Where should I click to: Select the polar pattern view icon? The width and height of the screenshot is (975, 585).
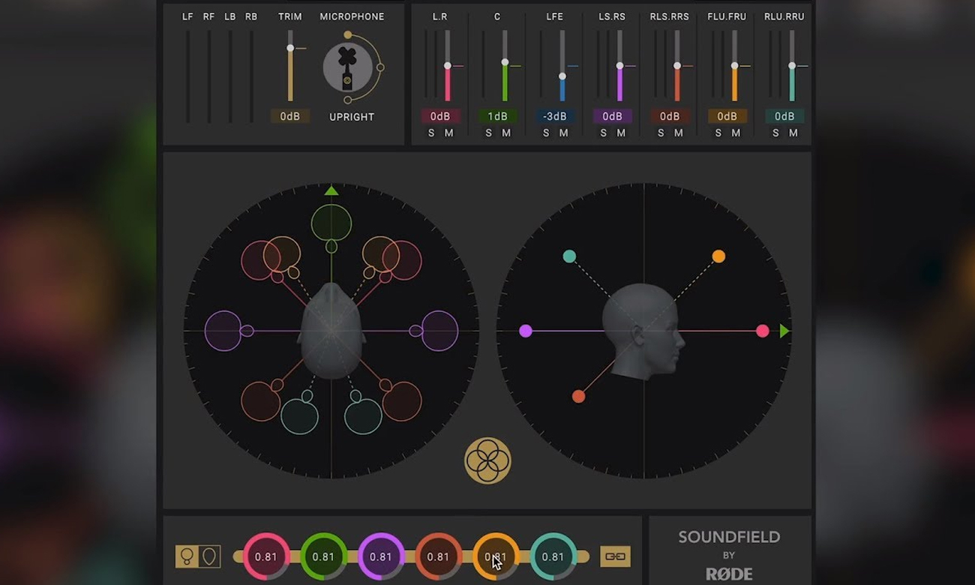click(198, 556)
